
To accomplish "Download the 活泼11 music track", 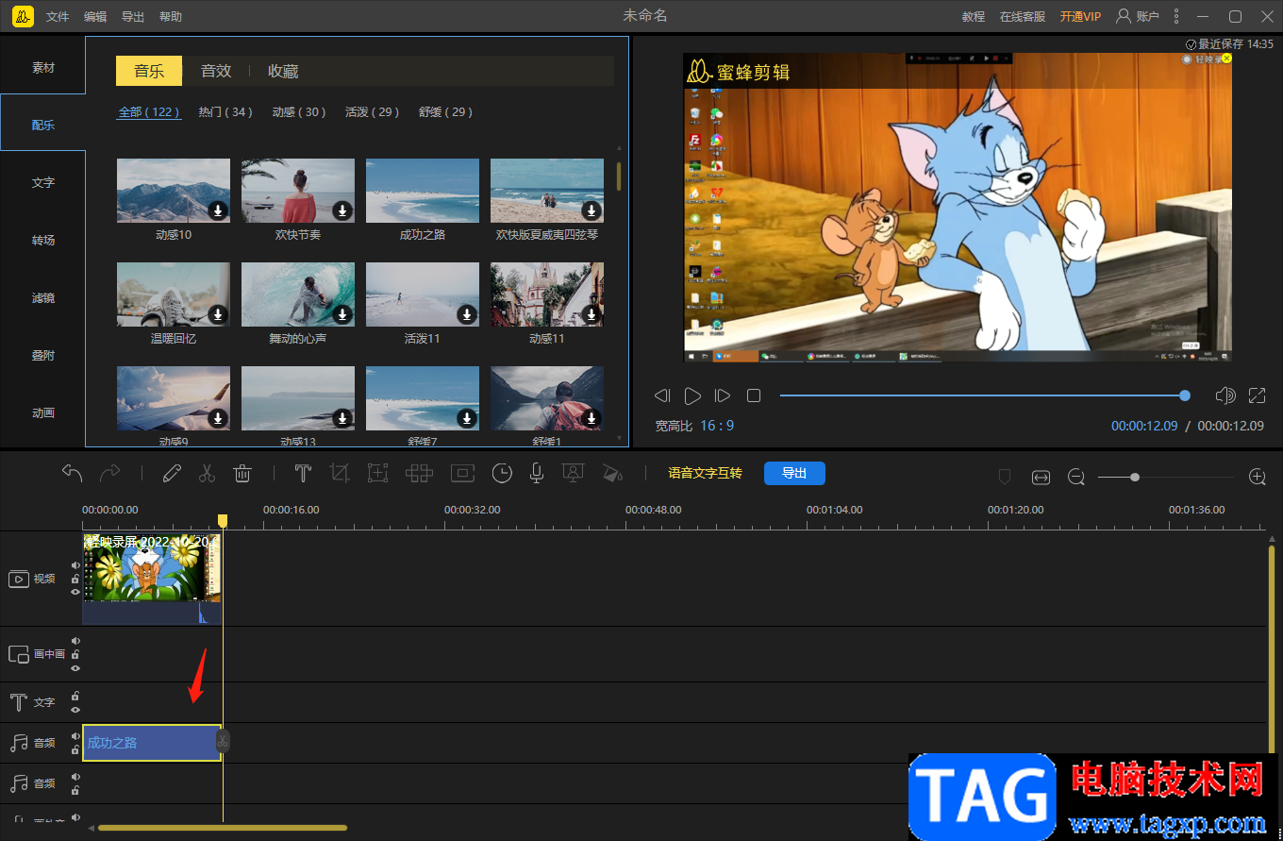I will 467,314.
